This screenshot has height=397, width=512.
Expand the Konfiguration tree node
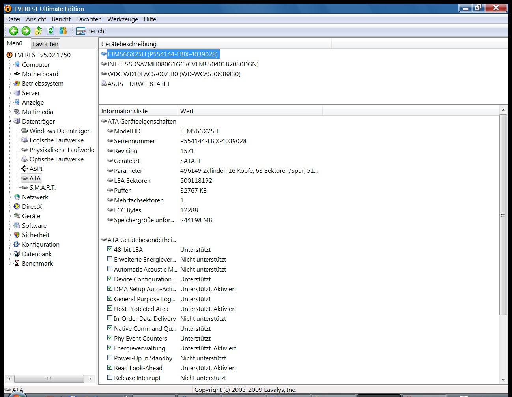pyautogui.click(x=10, y=244)
